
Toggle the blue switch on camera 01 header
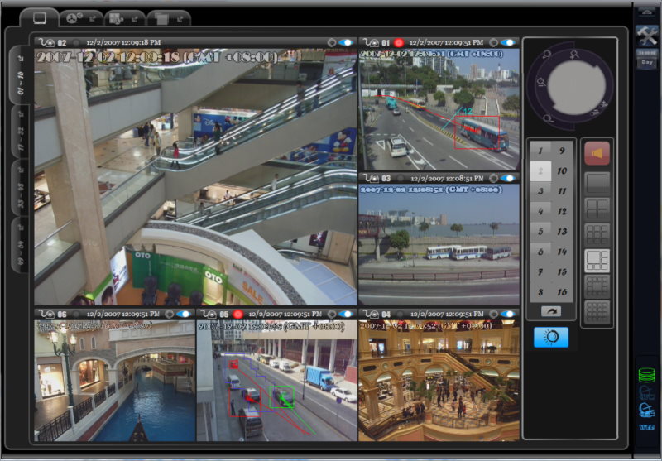click(507, 42)
